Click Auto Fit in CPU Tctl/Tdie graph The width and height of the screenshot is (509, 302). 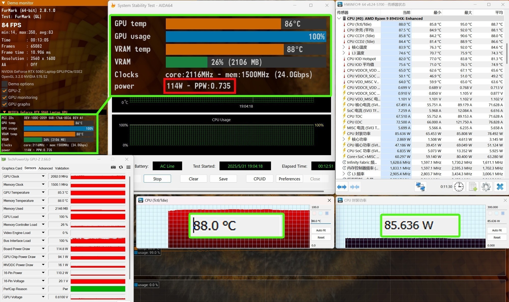coord(321,230)
